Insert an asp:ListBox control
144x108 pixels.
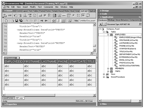69,15
